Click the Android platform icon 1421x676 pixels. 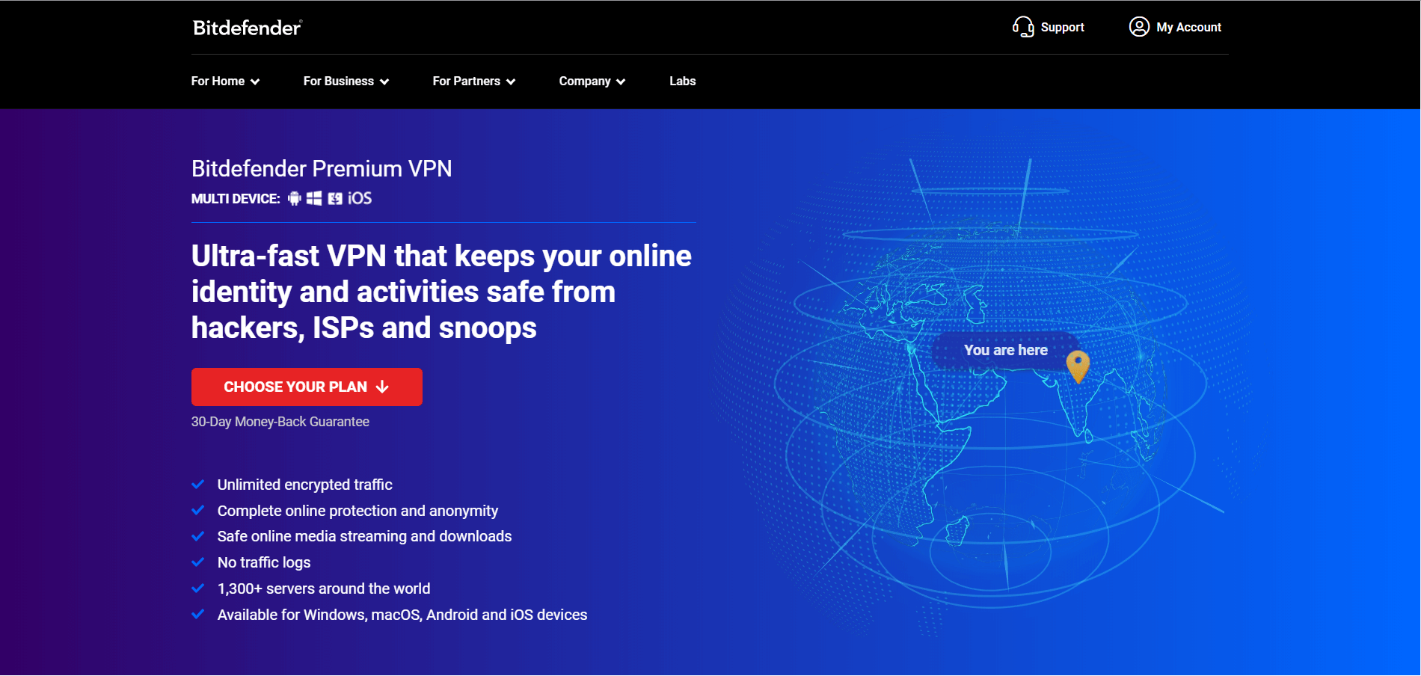pyautogui.click(x=295, y=198)
